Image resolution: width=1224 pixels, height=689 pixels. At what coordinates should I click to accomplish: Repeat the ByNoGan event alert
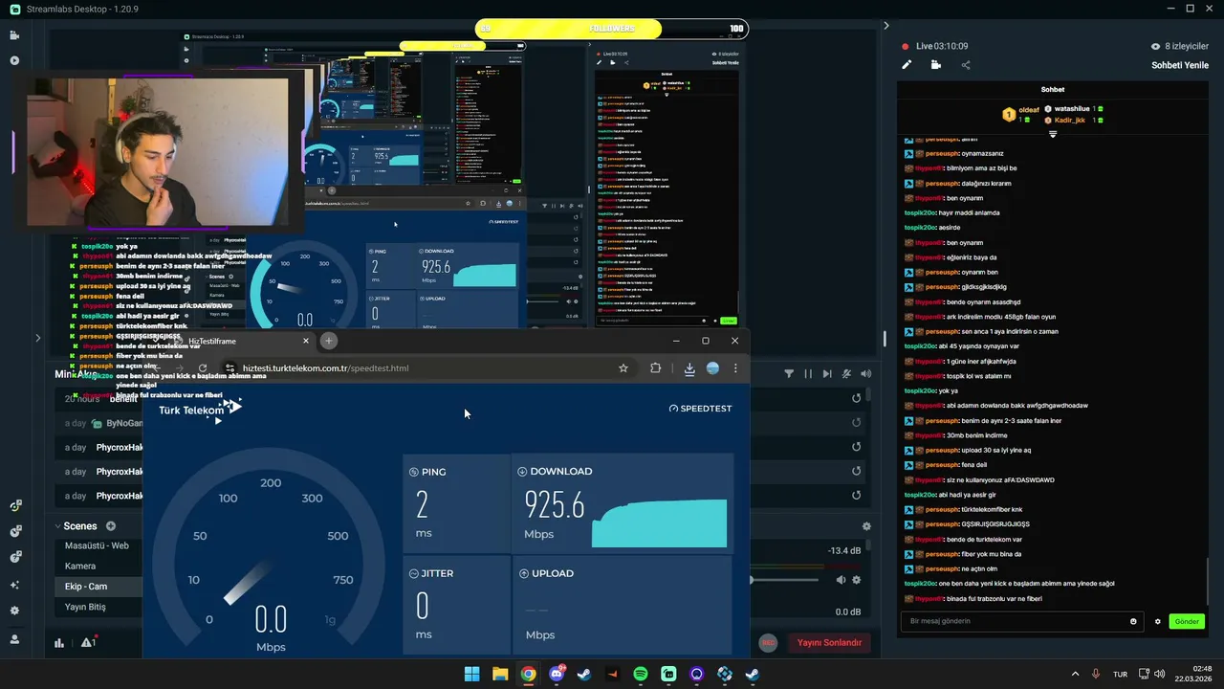point(857,422)
